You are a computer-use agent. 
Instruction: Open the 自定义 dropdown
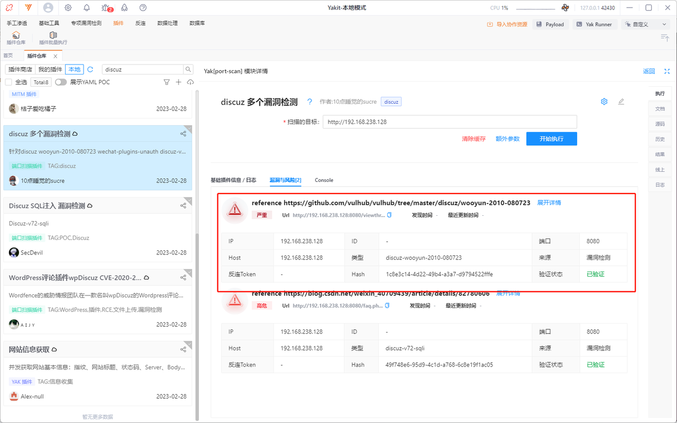tap(645, 24)
